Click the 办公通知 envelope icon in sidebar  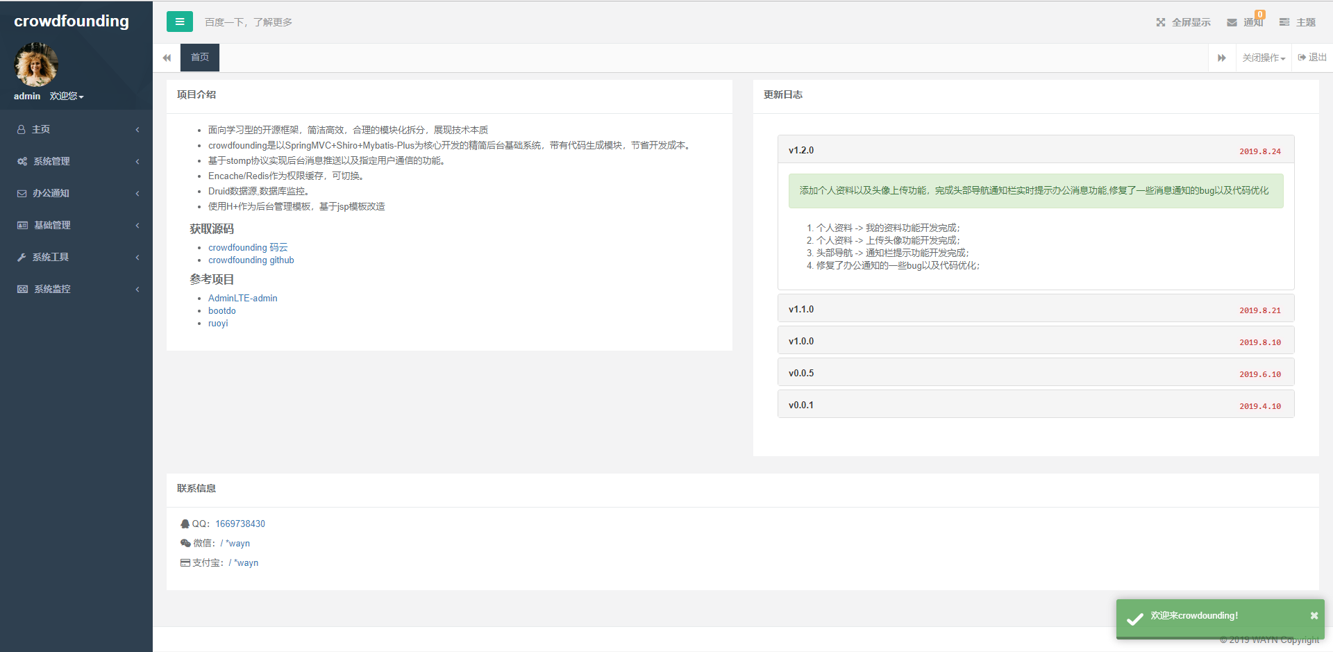(x=22, y=193)
